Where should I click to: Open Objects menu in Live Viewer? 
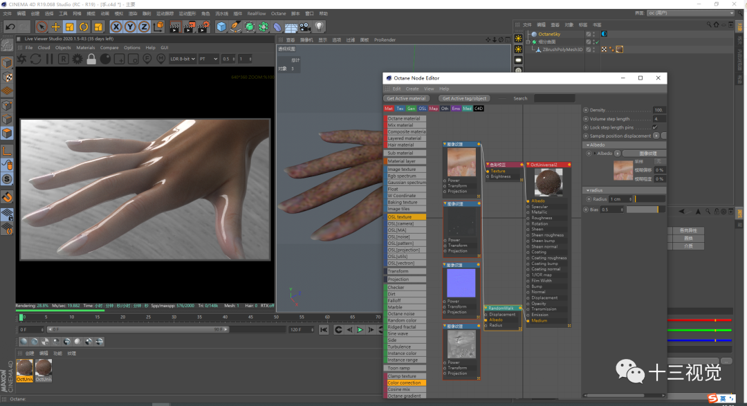pyautogui.click(x=63, y=48)
